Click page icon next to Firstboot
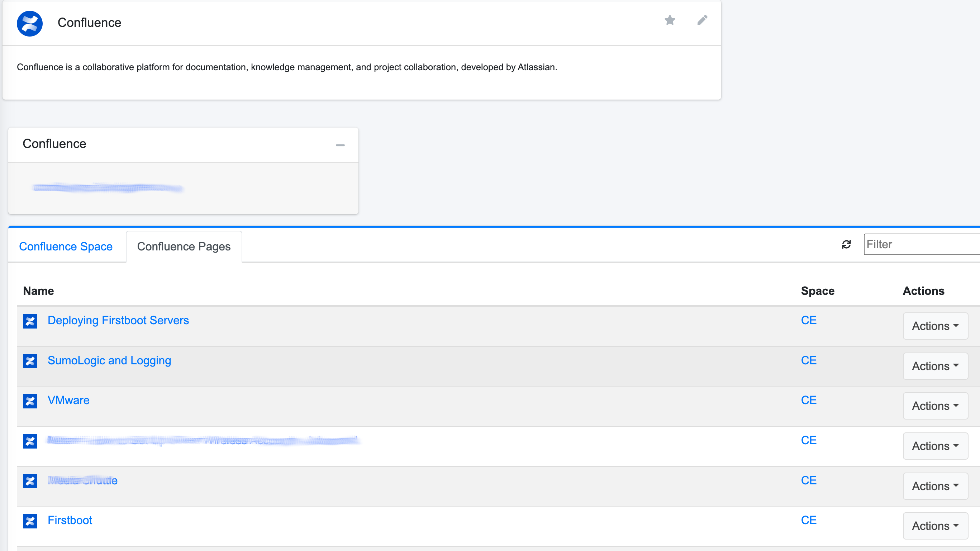The height and width of the screenshot is (551, 980). click(30, 521)
